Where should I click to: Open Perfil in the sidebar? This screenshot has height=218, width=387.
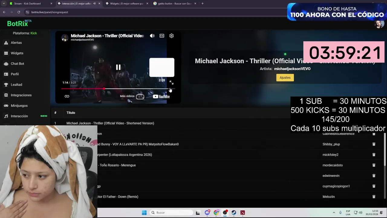pos(15,74)
